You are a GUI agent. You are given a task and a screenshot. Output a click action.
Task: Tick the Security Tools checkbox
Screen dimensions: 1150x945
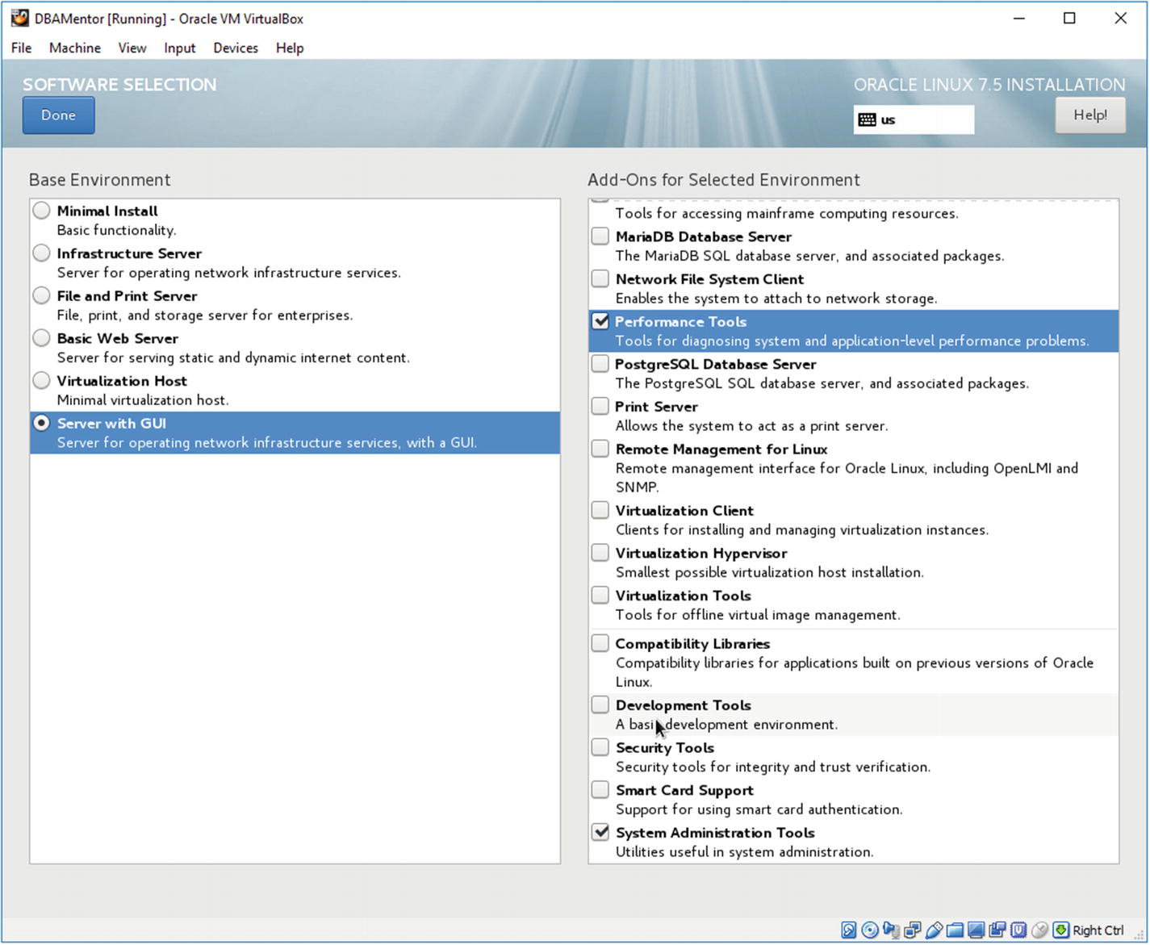600,747
